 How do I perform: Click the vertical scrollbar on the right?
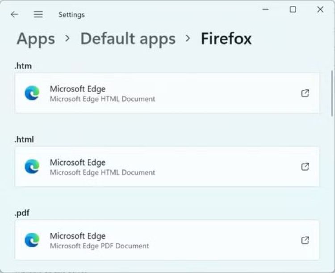(x=332, y=93)
